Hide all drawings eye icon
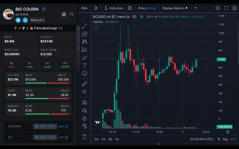239x149 pixels. [x=85, y=126]
